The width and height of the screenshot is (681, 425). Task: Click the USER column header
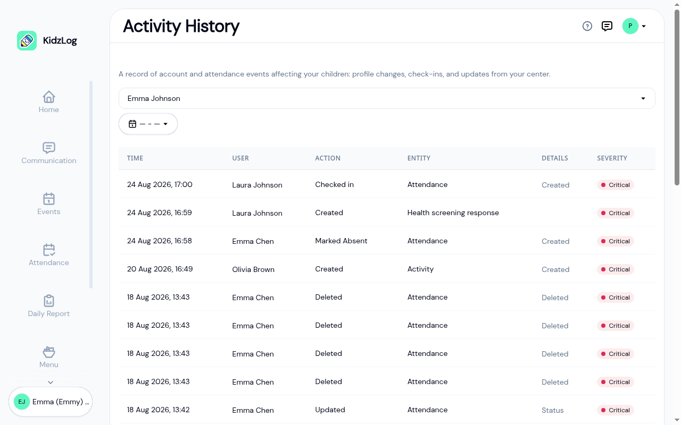(240, 158)
